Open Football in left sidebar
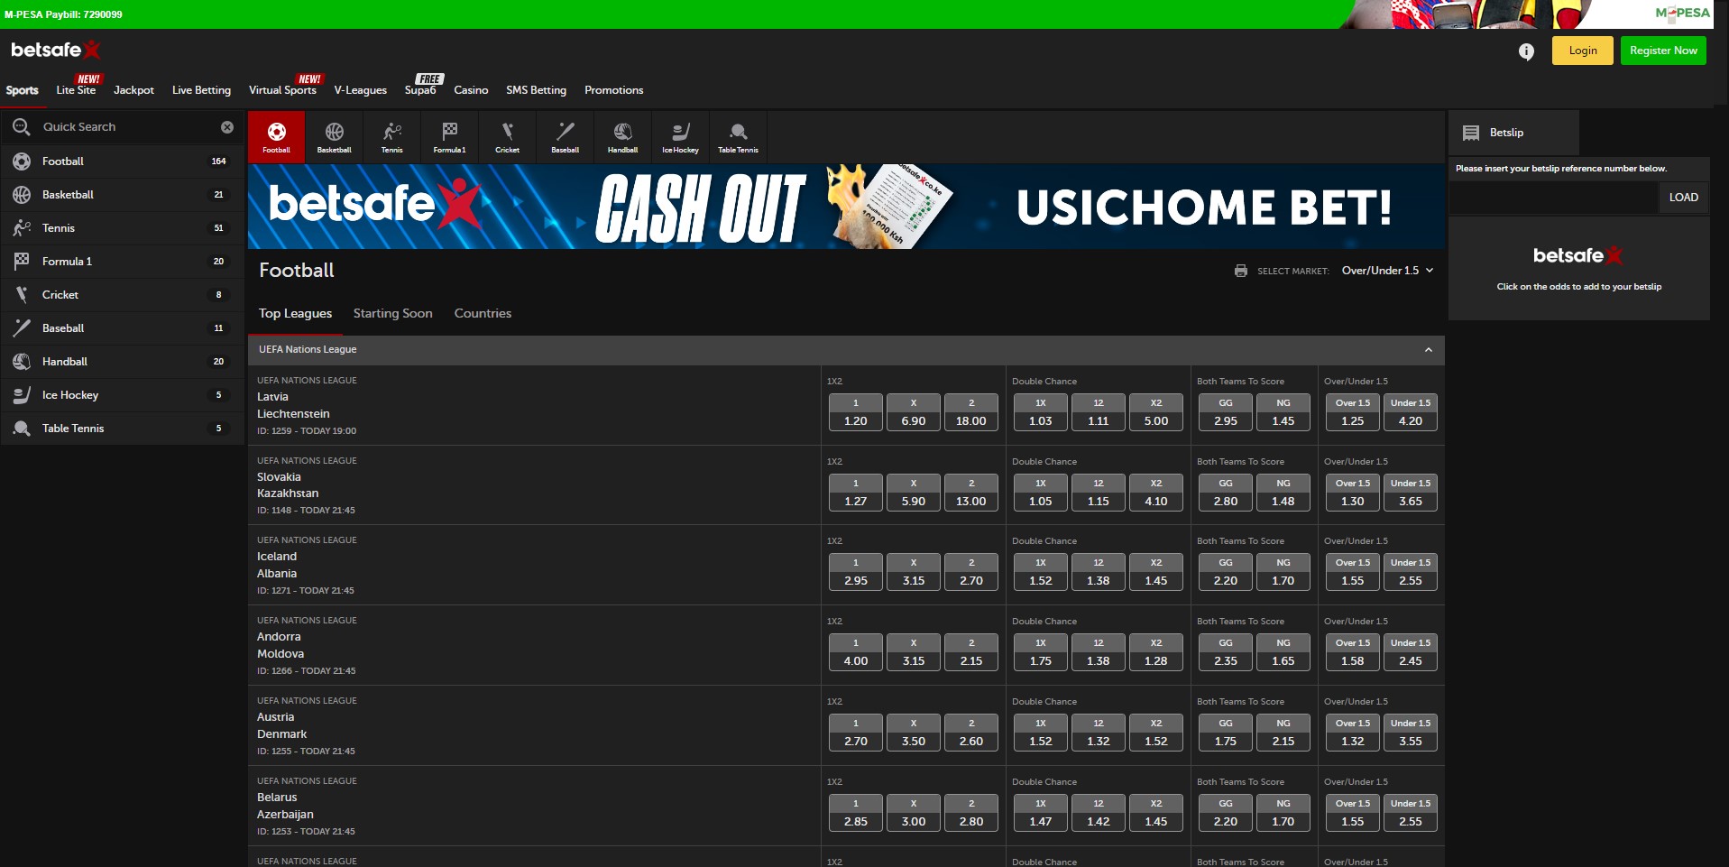1729x867 pixels. (x=122, y=161)
